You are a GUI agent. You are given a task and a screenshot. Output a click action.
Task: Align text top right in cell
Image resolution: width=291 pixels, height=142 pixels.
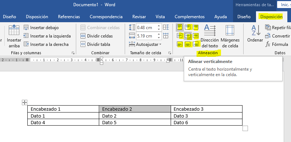pyautogui.click(x=195, y=27)
